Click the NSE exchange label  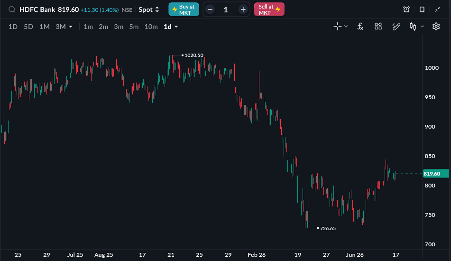click(x=127, y=10)
